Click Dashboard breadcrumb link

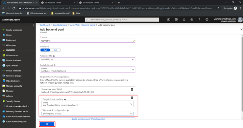(45, 25)
